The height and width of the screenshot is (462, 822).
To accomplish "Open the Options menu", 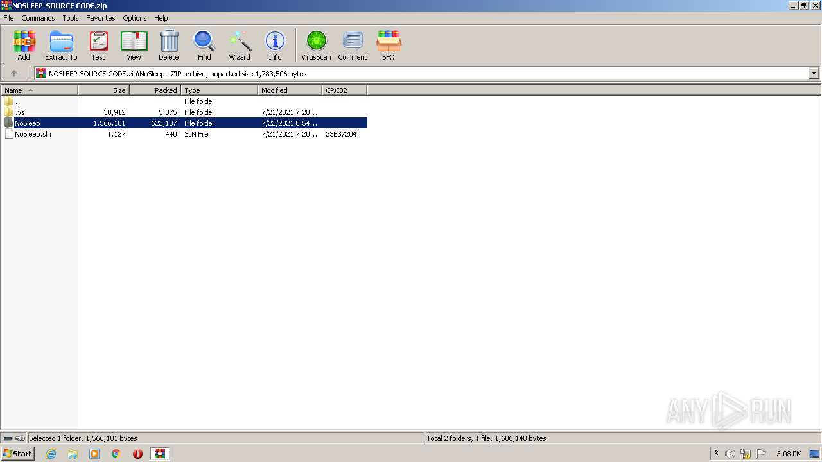I will (135, 18).
